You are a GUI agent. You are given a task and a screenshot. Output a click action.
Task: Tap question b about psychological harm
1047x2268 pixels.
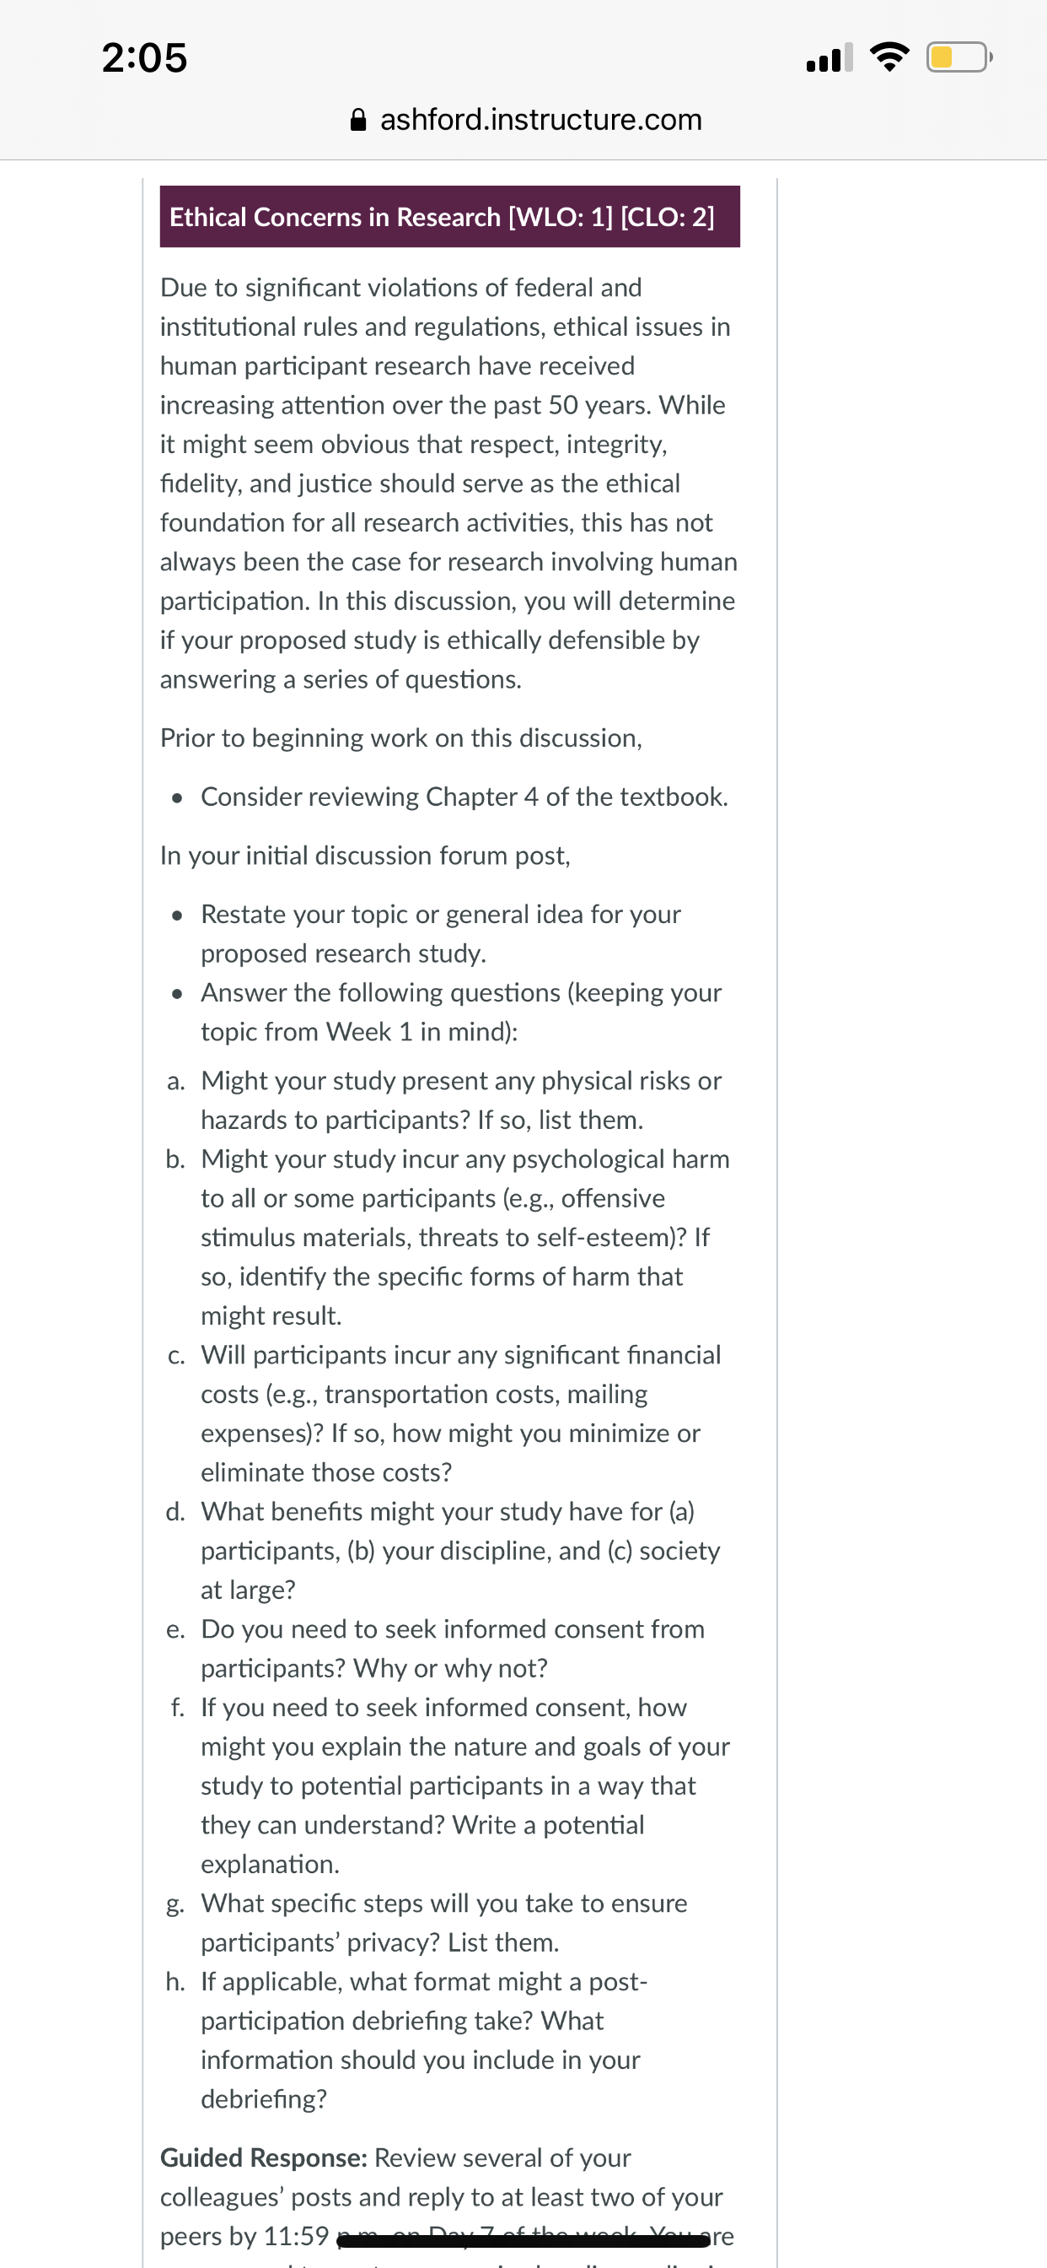pos(448,1237)
